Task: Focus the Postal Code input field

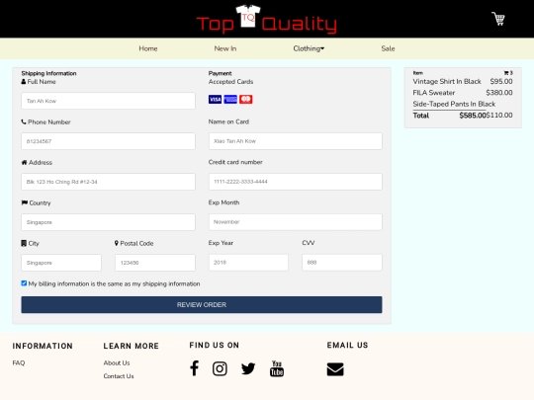Action: 155,263
